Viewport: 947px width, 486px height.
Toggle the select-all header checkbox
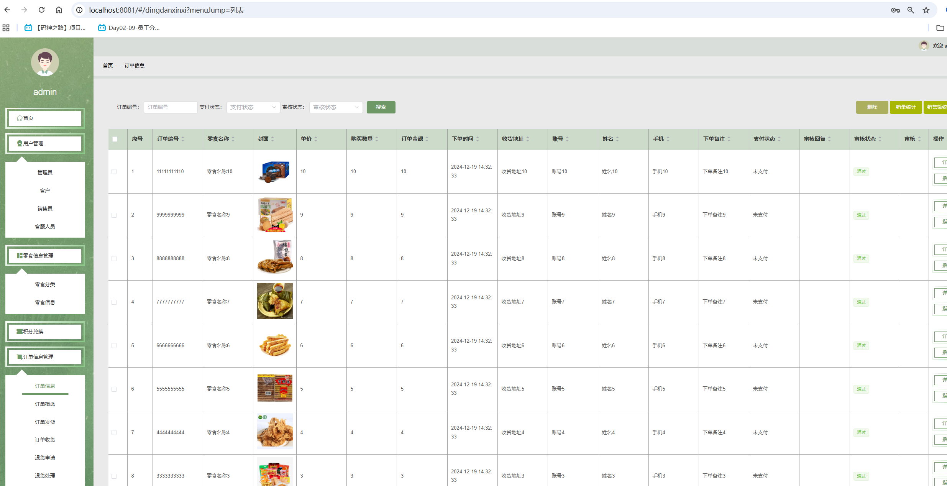click(x=115, y=139)
